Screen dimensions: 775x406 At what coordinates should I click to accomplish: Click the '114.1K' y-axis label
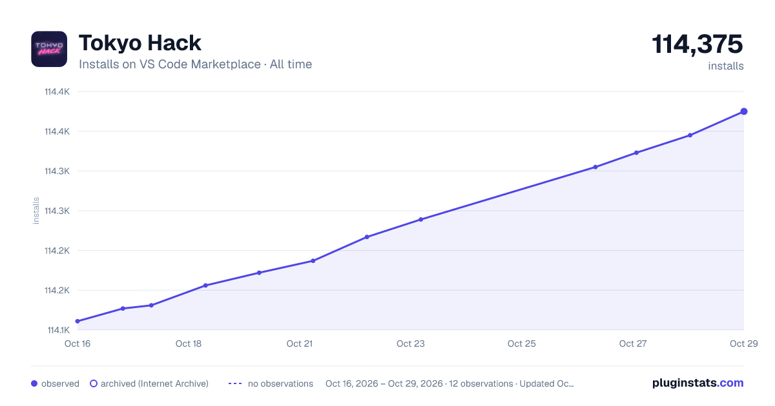click(x=58, y=330)
